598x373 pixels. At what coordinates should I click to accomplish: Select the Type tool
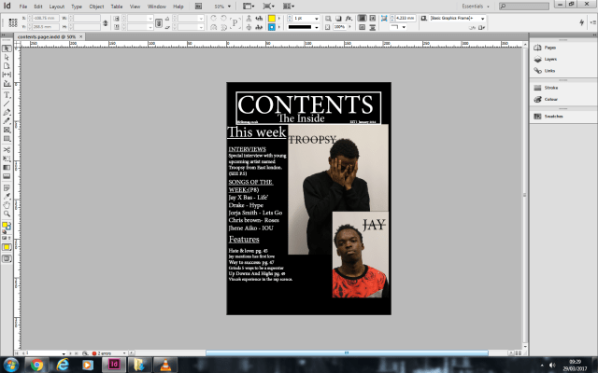7,94
